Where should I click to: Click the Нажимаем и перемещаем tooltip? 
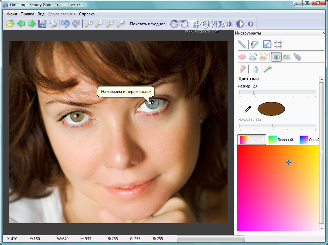(x=126, y=92)
